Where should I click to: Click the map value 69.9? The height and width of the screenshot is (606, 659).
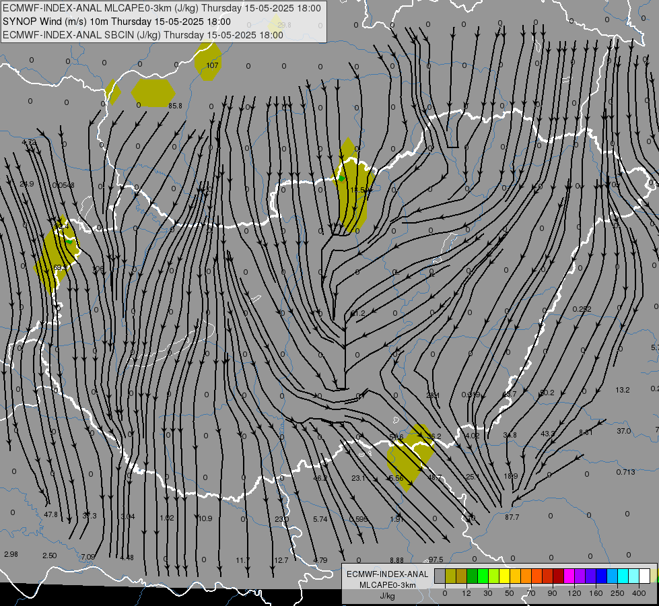pos(60,267)
